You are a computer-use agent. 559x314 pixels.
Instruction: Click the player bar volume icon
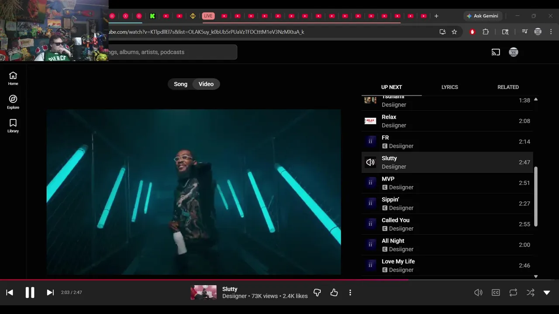(478, 293)
